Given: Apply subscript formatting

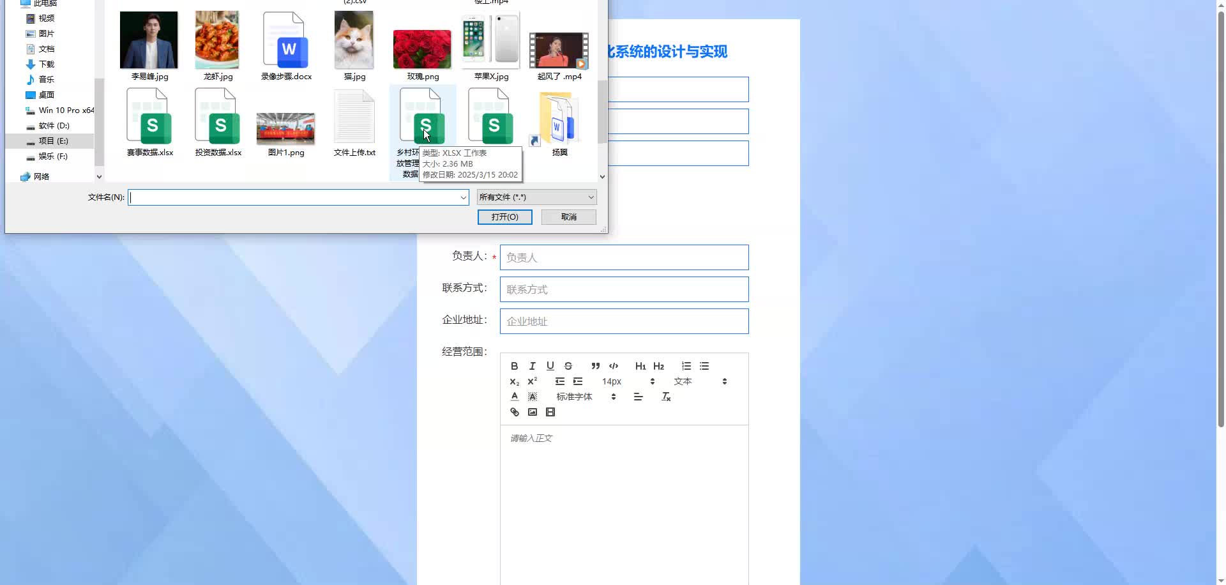Looking at the screenshot, I should 514,381.
